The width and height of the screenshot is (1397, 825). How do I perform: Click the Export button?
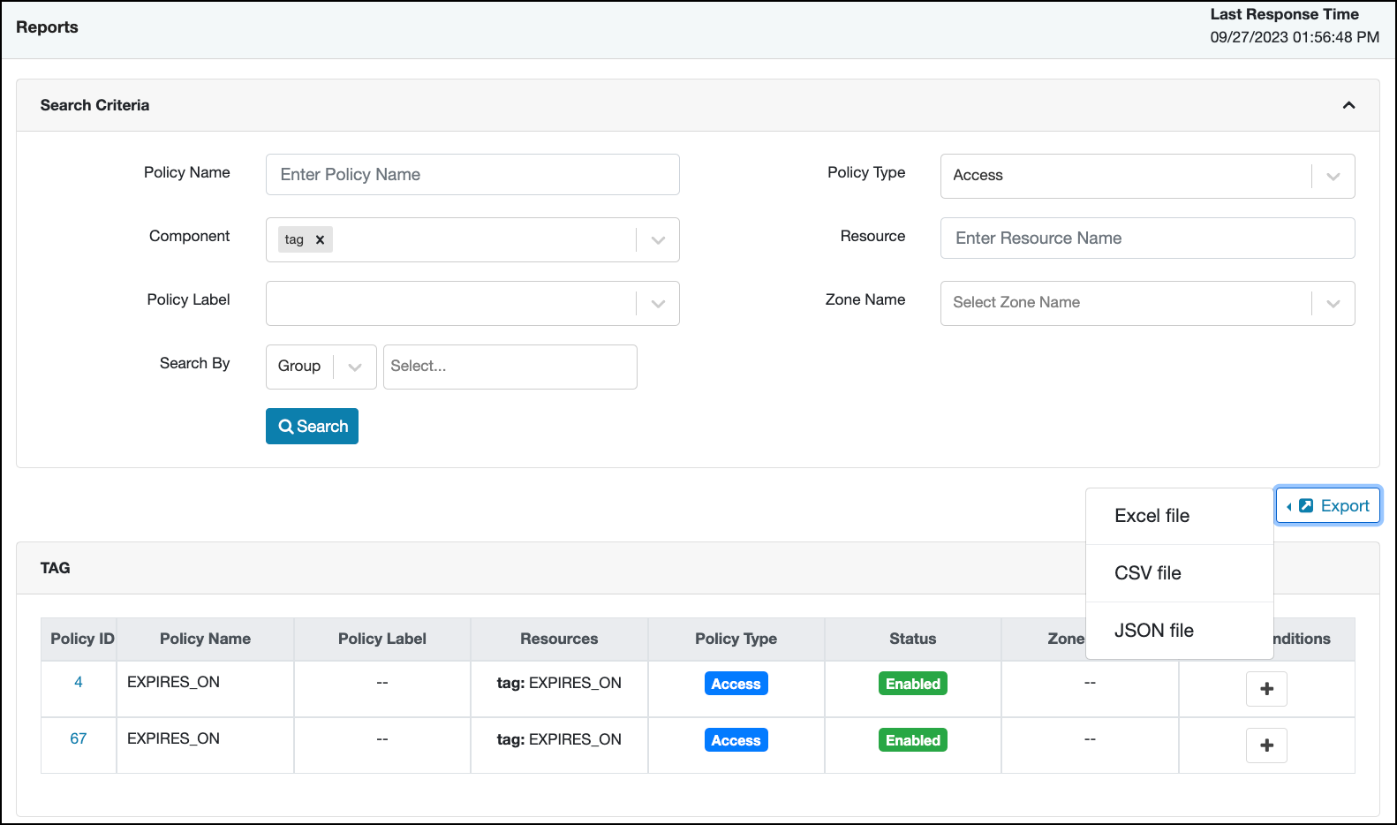tap(1328, 506)
